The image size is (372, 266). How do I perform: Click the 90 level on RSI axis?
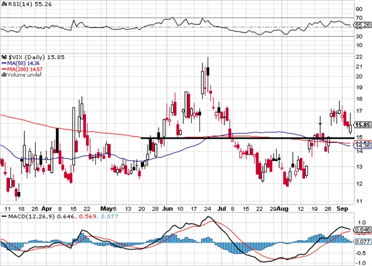(x=360, y=9)
